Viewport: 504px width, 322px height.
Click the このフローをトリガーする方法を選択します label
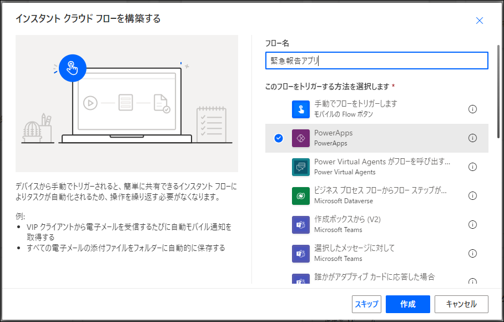(x=327, y=87)
